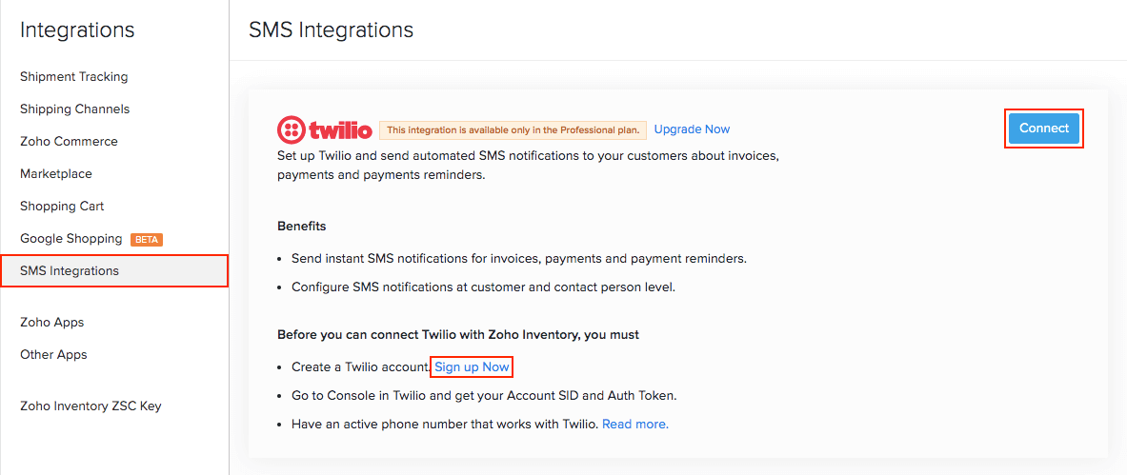Click the BETA badge beside Google Shopping
This screenshot has width=1127, height=475.
click(147, 239)
